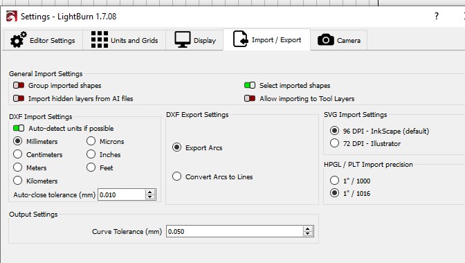Open the Camera tab
Screen dimensions: 465x263
(339, 39)
